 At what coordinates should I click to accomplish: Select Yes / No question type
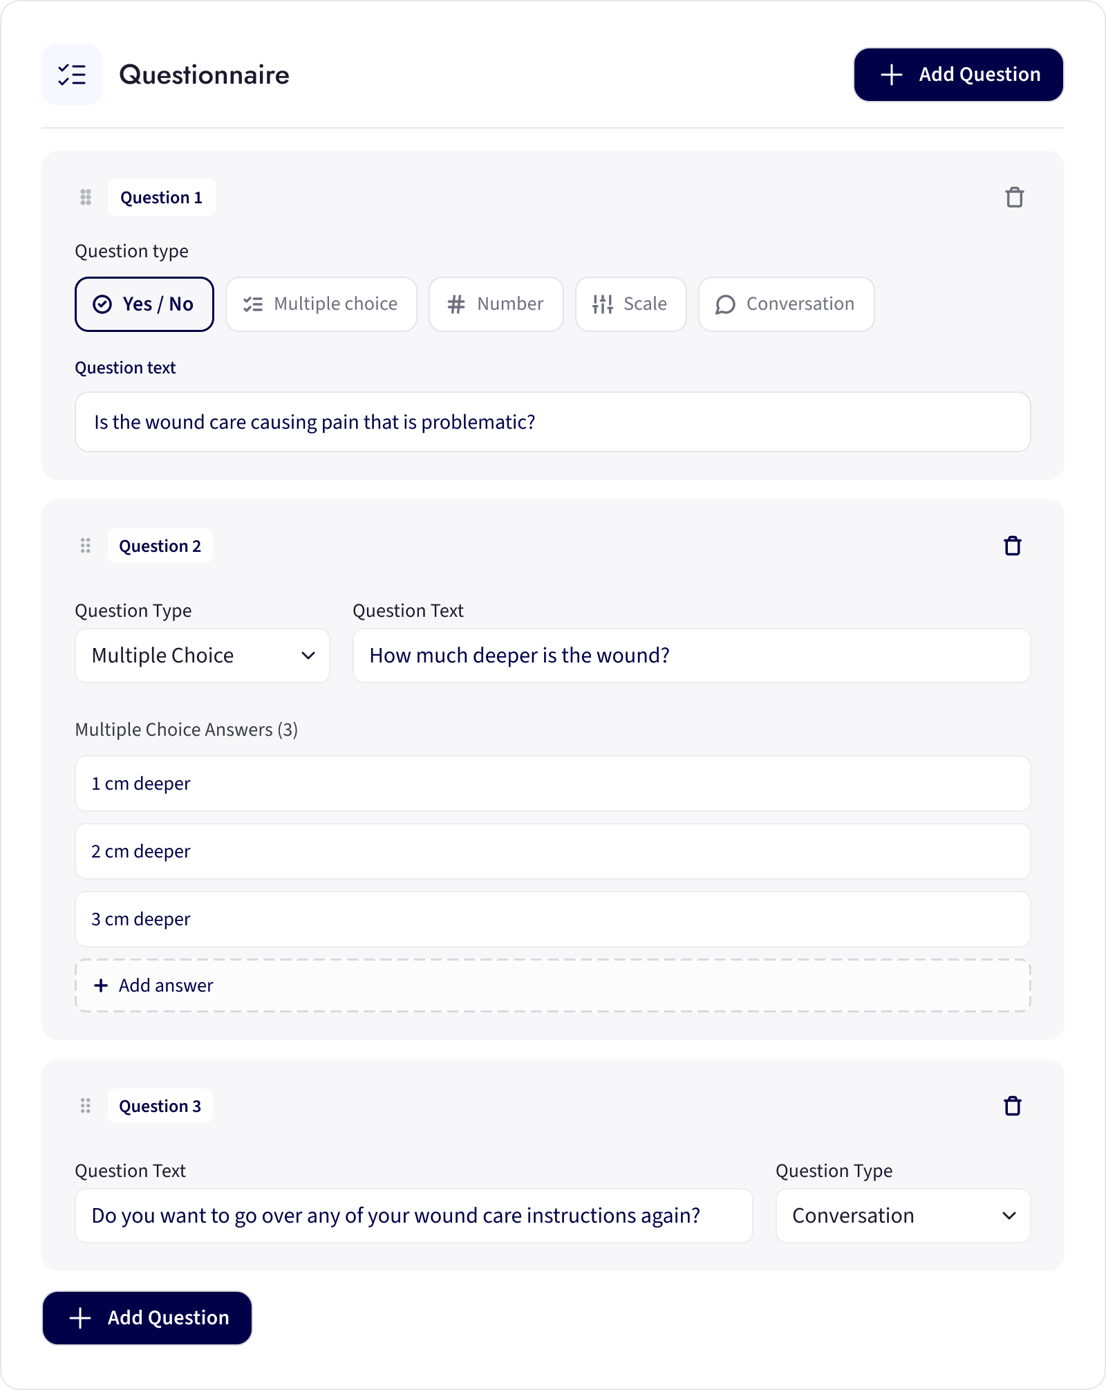pyautogui.click(x=144, y=304)
